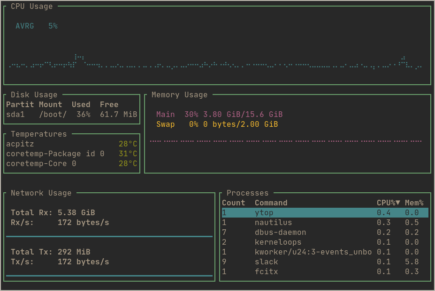The height and width of the screenshot is (291, 435).
Task: Click the Count column header
Action: [x=234, y=203]
